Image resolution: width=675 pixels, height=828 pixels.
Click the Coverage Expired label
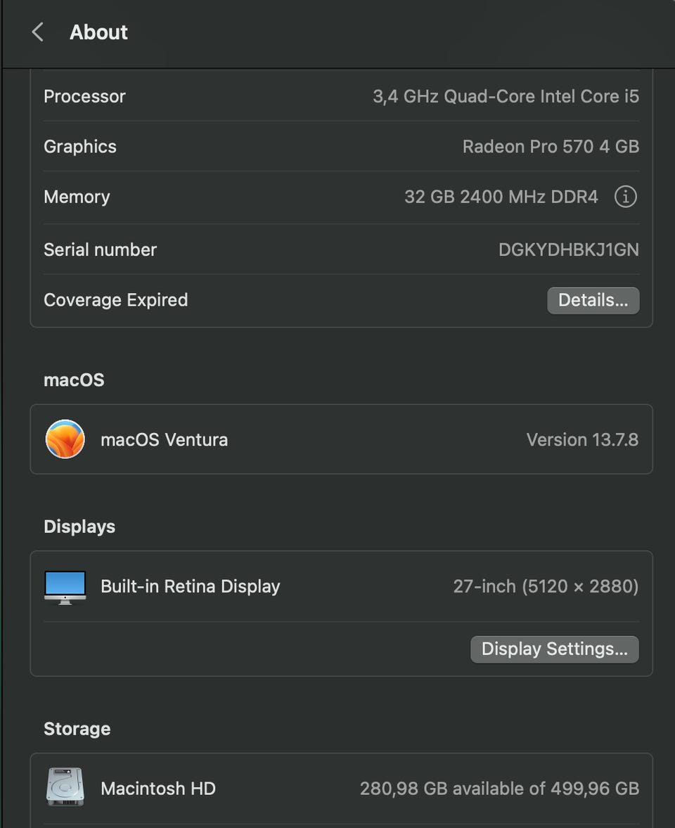(115, 300)
